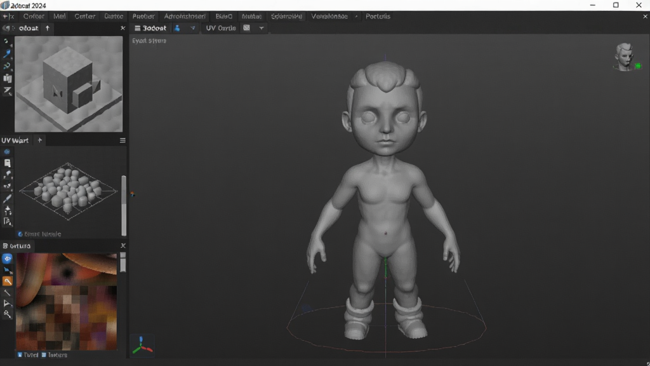Close the oloat preview panel
650x366 pixels.
123,28
